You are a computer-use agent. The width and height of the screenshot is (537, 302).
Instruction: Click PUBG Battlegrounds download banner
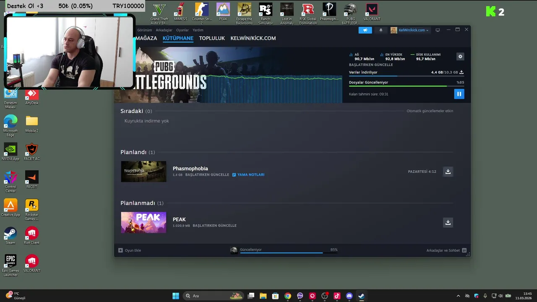pyautogui.click(x=228, y=75)
